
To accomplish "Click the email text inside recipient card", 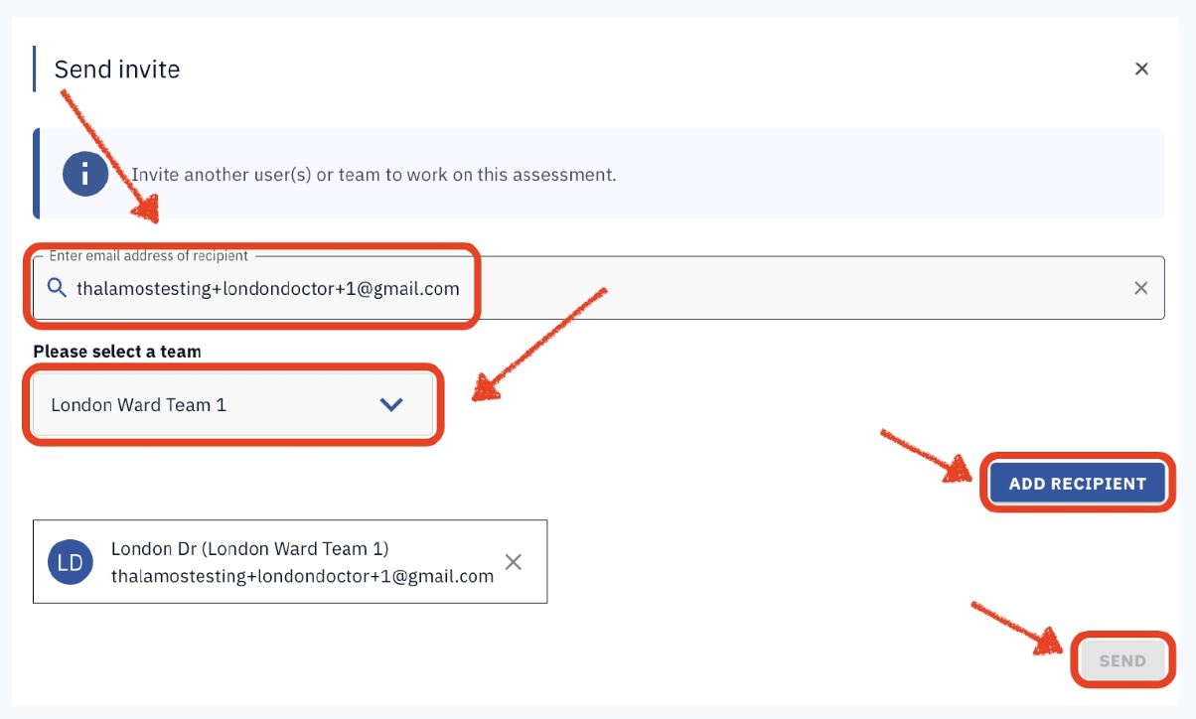I will (302, 576).
